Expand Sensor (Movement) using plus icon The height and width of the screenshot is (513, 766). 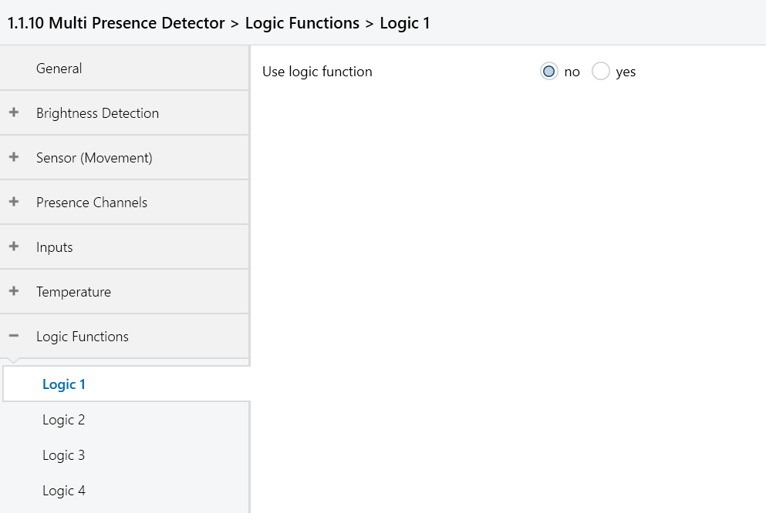tap(14, 157)
